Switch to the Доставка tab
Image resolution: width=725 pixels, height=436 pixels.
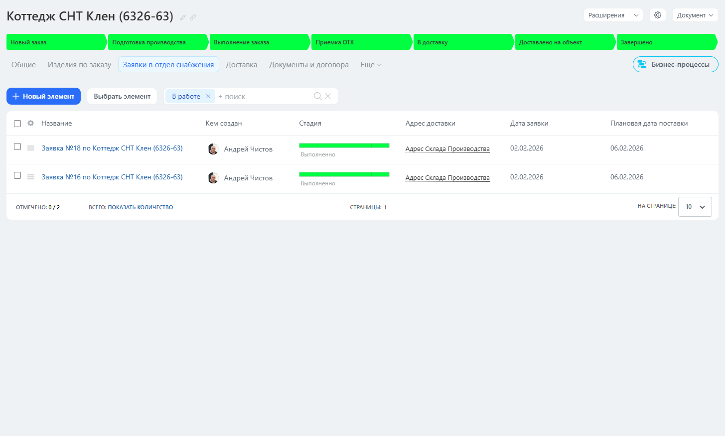241,65
